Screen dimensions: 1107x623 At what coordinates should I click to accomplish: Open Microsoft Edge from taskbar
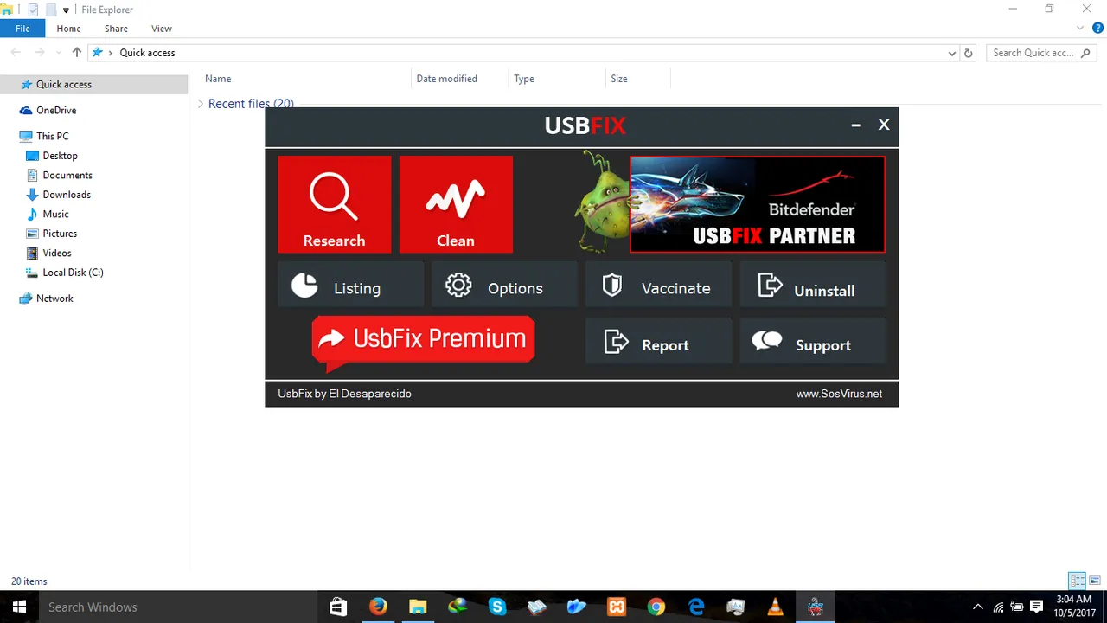pos(696,607)
